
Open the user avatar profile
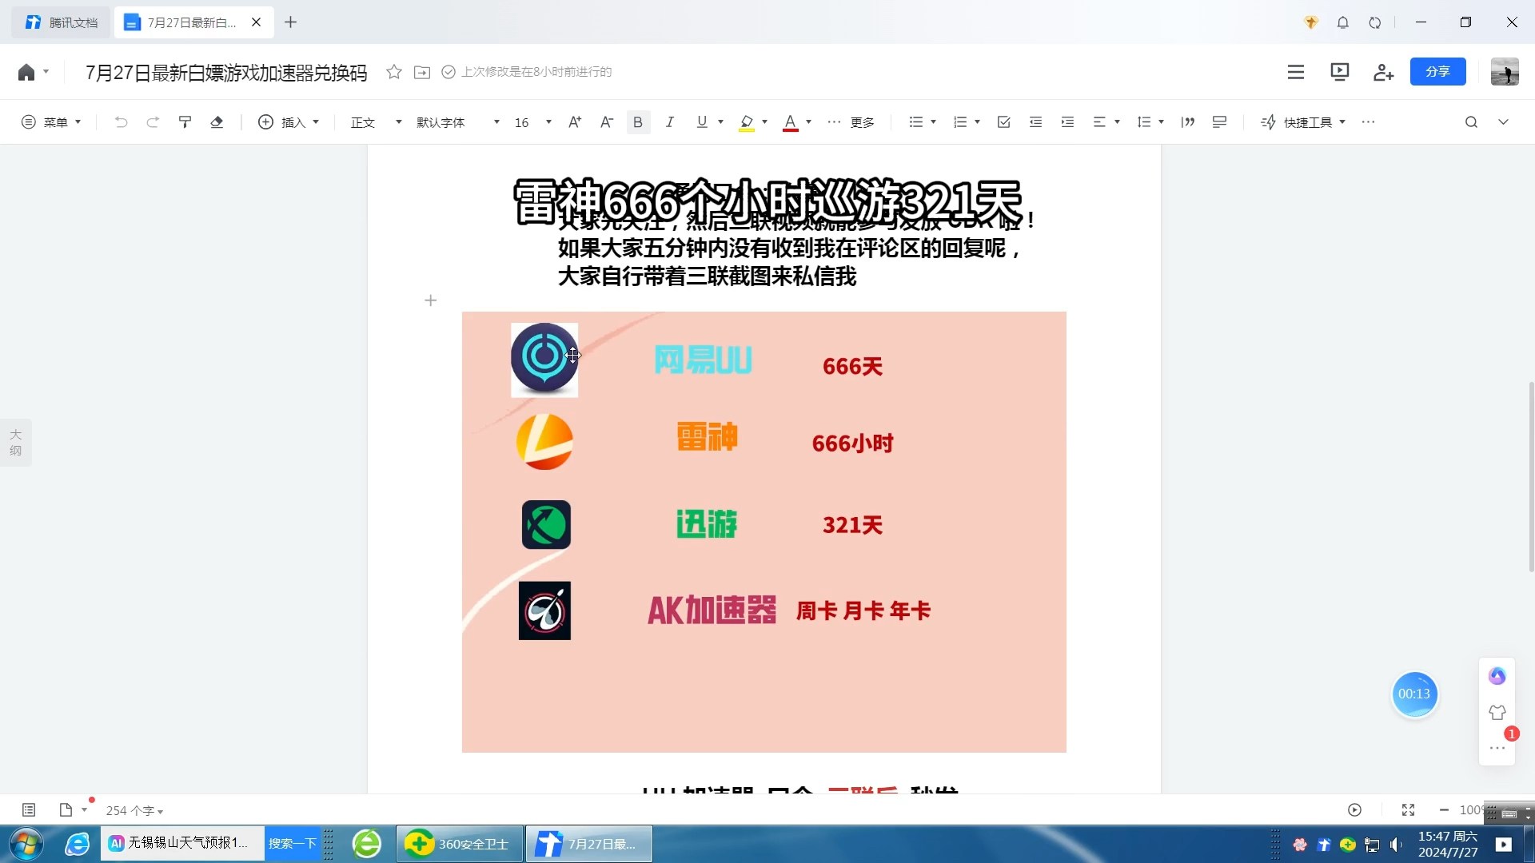pos(1505,72)
